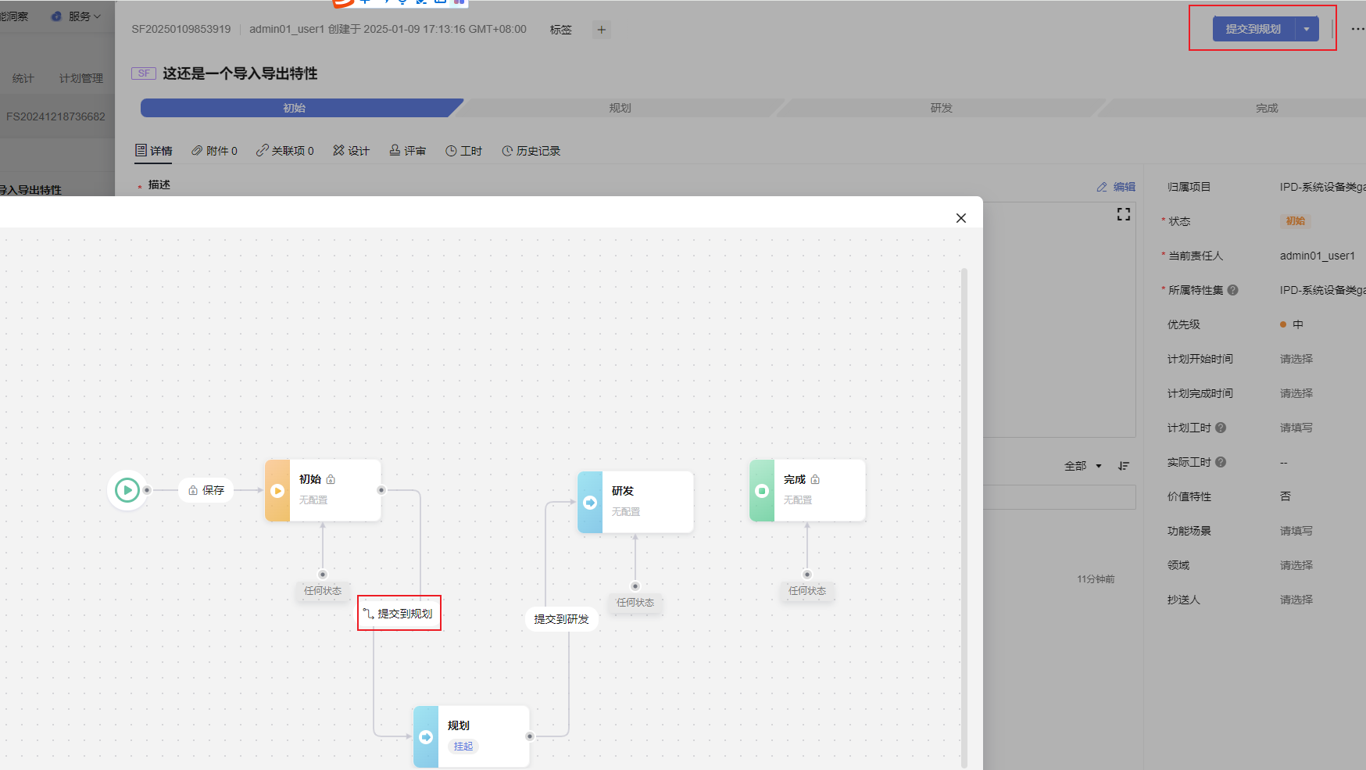Click the 挂起 tag on 规划 node
This screenshot has width=1366, height=770.
(x=463, y=747)
